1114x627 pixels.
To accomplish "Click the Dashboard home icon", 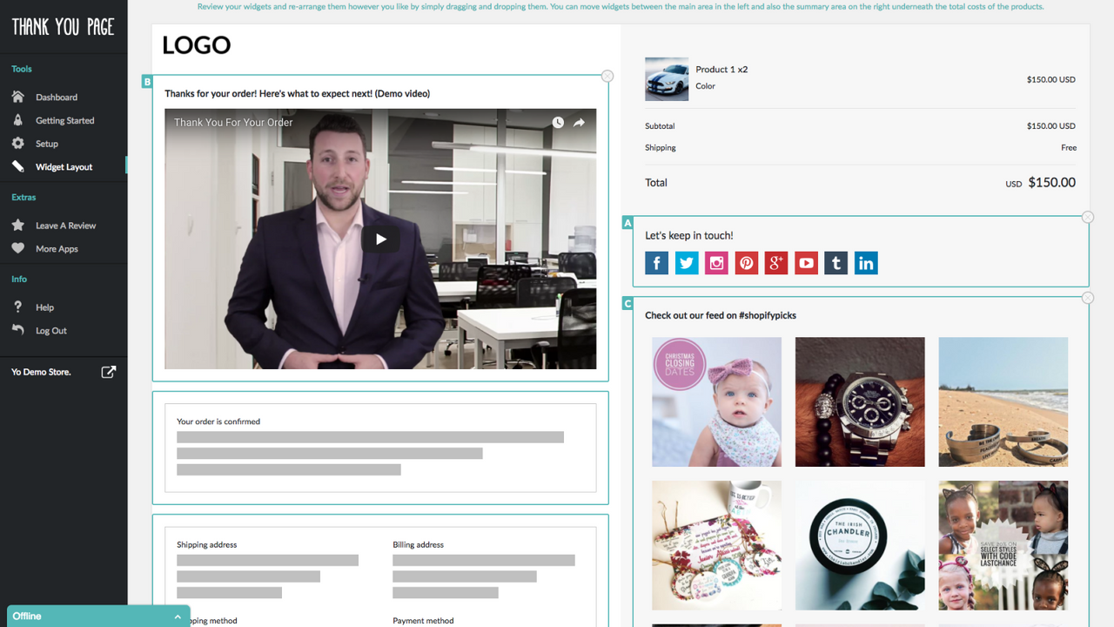I will click(17, 97).
